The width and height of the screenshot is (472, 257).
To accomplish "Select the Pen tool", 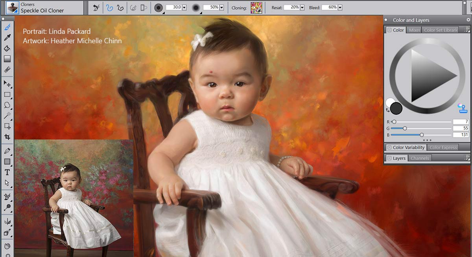I will [x=7, y=151].
